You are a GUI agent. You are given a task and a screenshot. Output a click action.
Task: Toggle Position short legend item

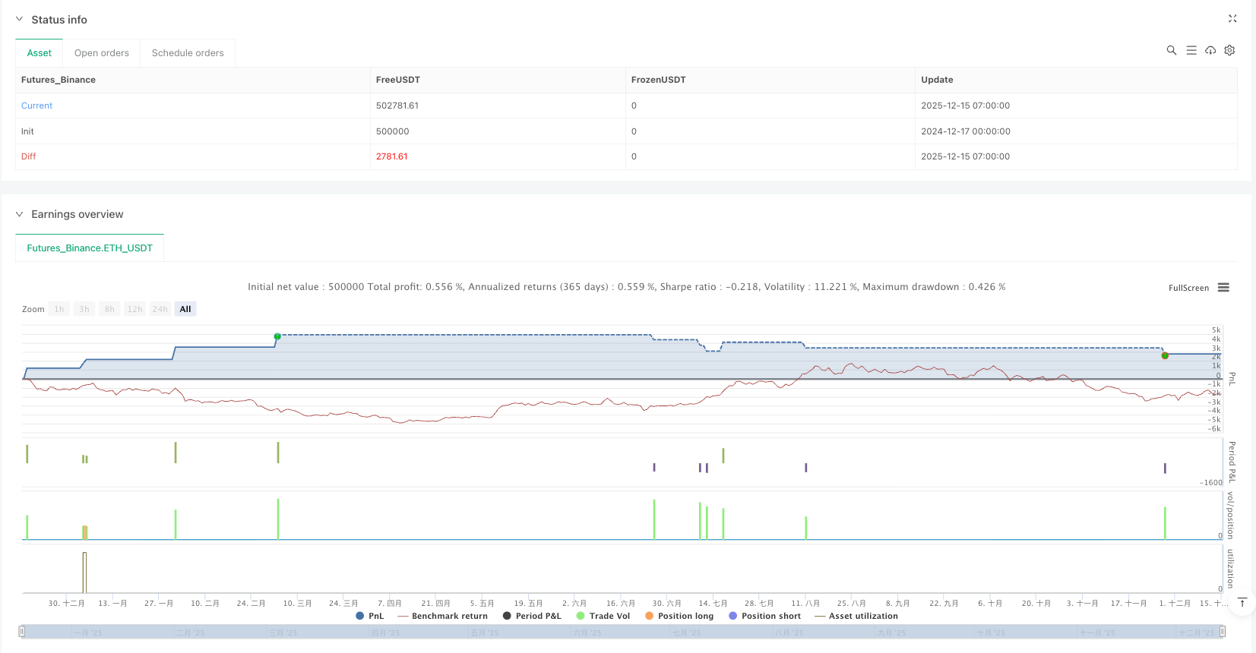[764, 616]
